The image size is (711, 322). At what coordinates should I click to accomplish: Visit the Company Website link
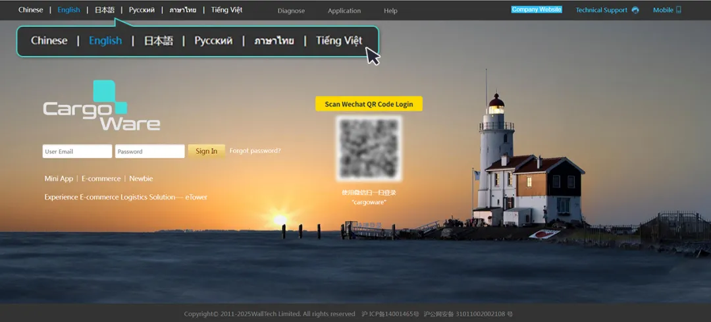coord(537,10)
